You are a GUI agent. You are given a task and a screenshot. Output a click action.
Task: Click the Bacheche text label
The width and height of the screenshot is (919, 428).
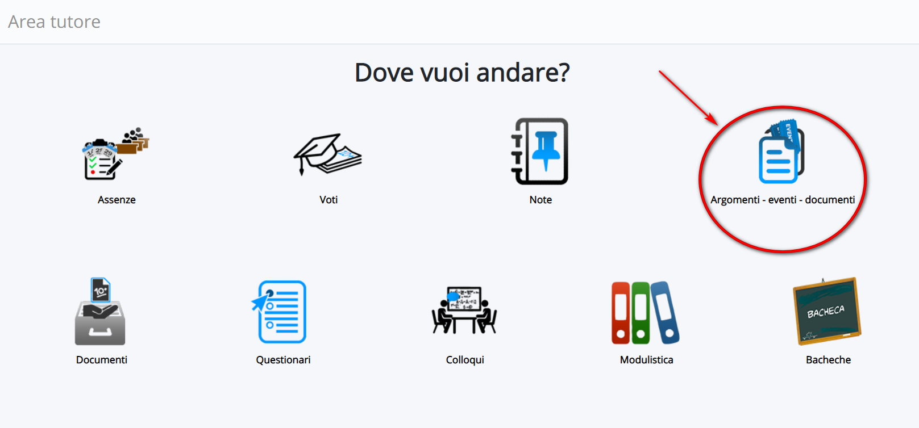[x=828, y=360]
